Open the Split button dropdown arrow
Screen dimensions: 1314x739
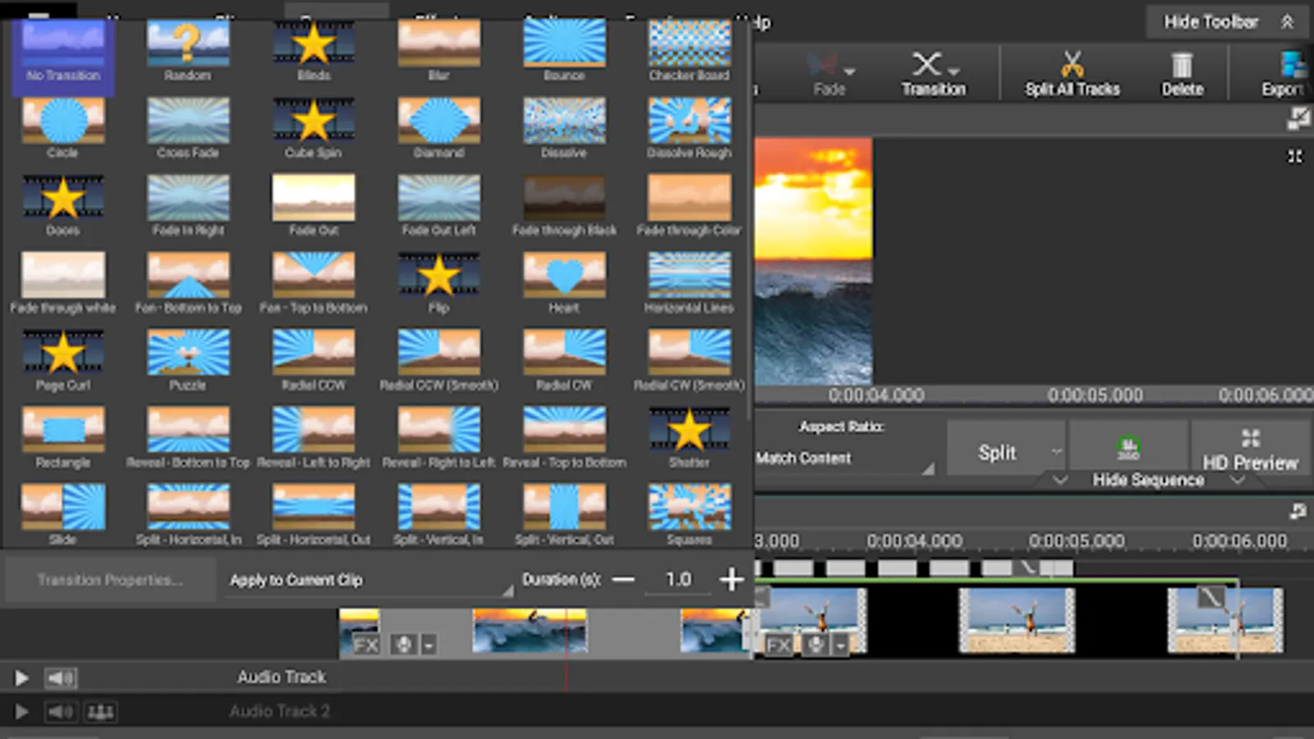point(1056,452)
